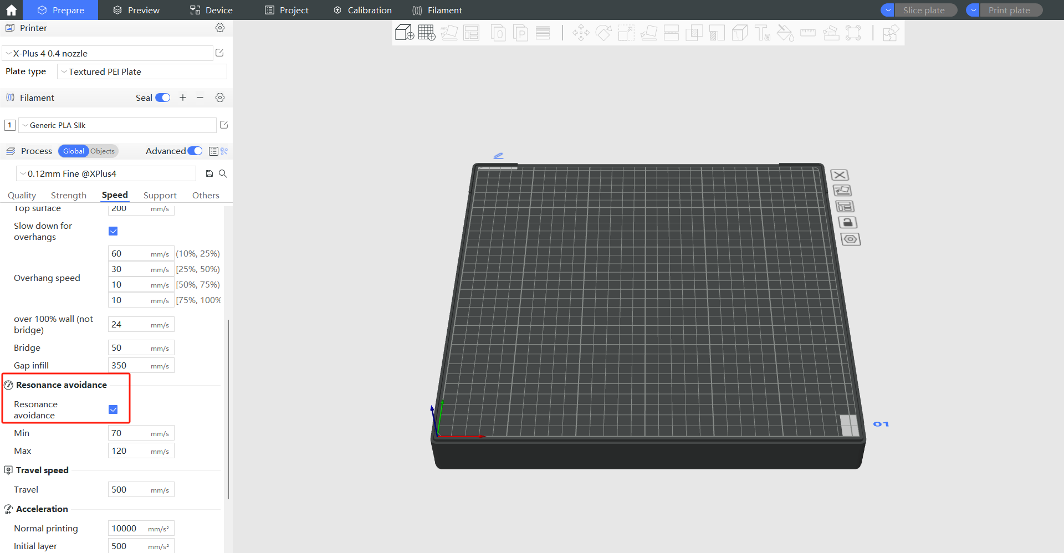Click the compare presets icon beside Advanced

tap(224, 151)
